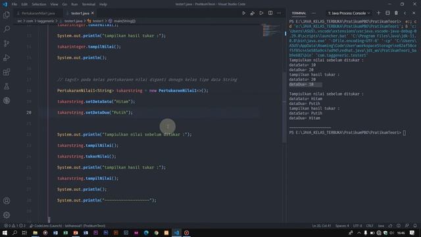Click the CodeLens (Launch) debug status item
421x237 pixels.
coord(67,226)
